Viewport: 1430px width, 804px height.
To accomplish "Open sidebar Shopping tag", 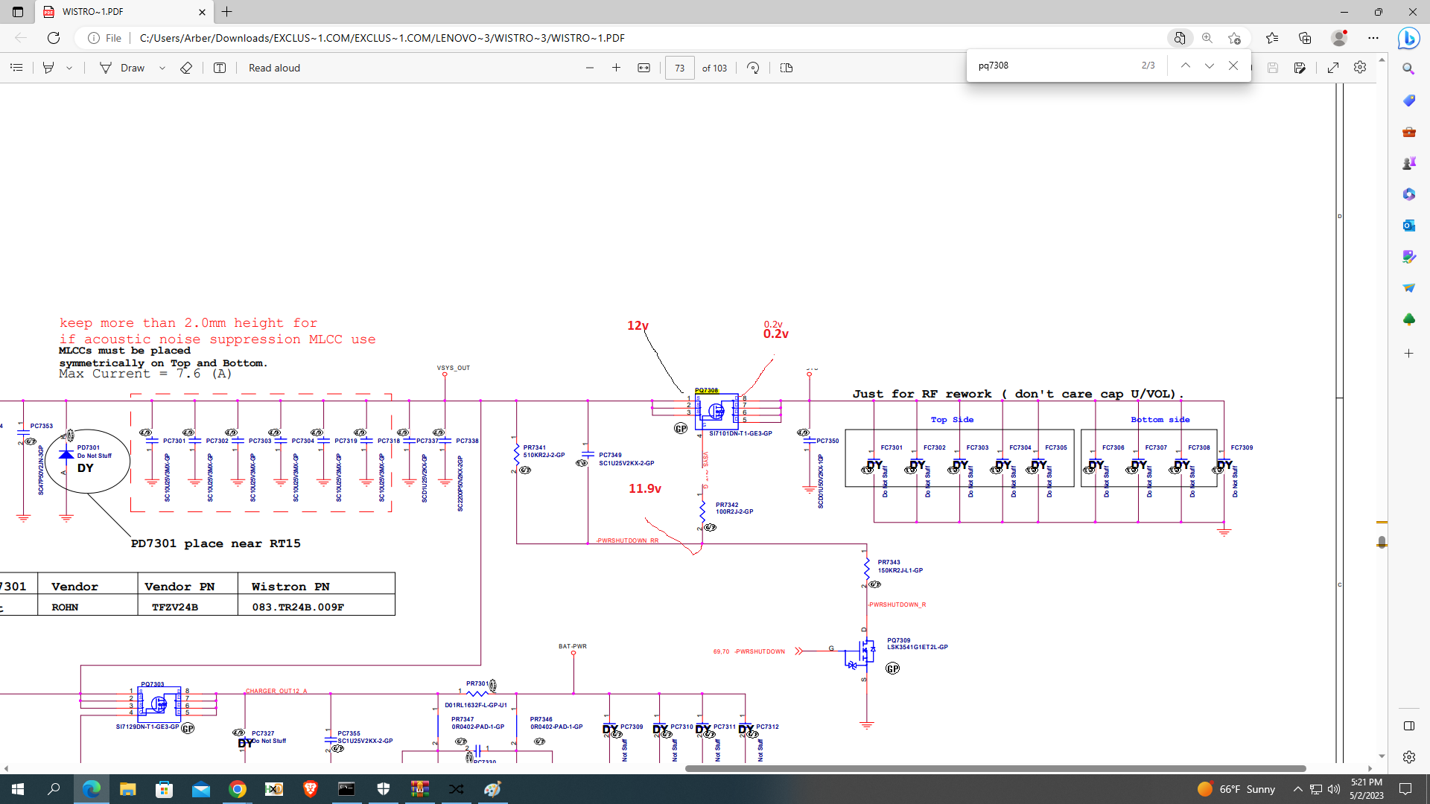I will click(x=1408, y=100).
